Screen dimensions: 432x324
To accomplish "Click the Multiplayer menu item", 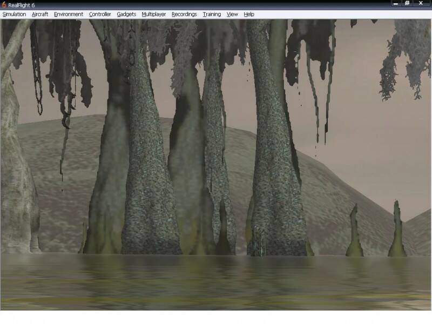I will [x=154, y=14].
